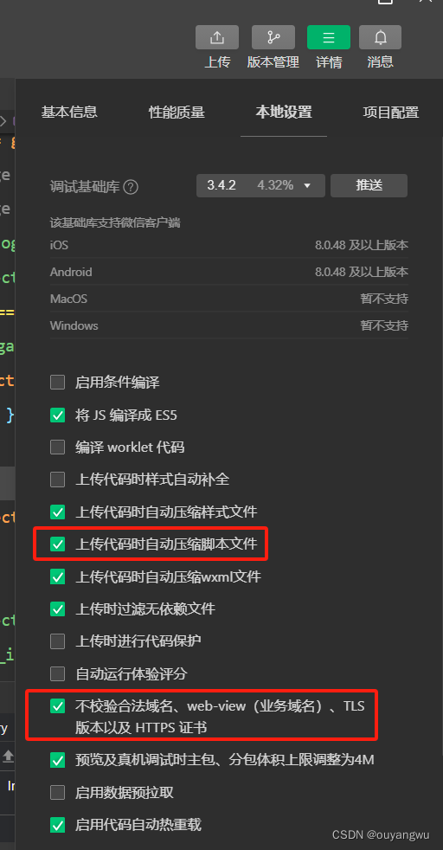Check 自动运行体验评分 checkbox

pyautogui.click(x=57, y=673)
